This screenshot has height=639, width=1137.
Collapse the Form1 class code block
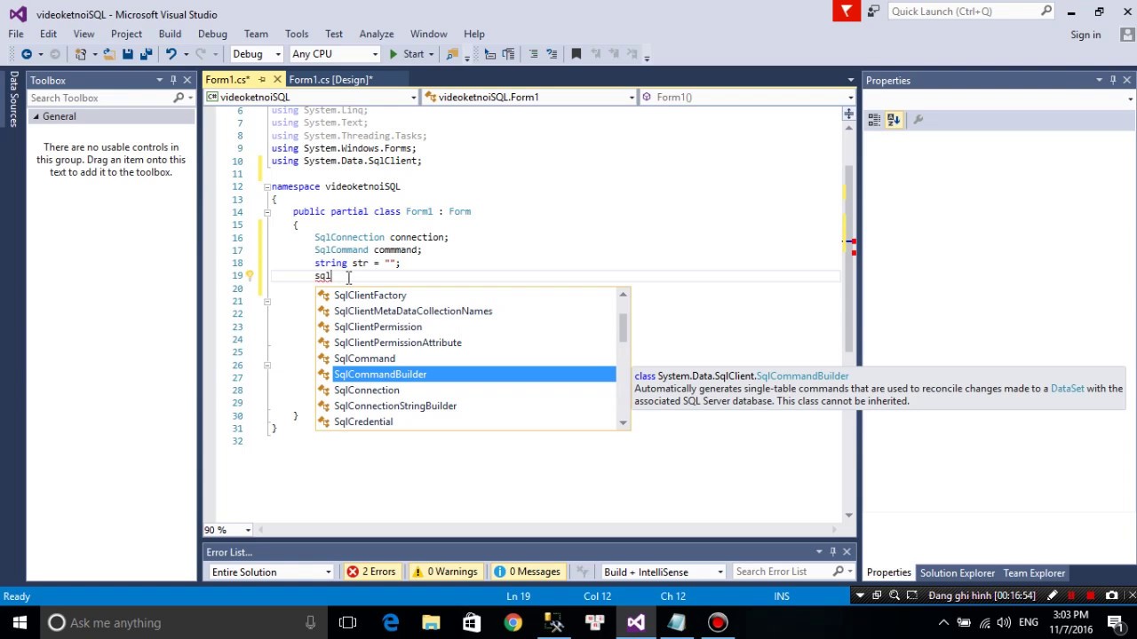coord(266,212)
